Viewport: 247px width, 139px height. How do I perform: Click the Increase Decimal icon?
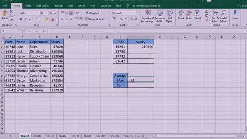[x=131, y=19]
